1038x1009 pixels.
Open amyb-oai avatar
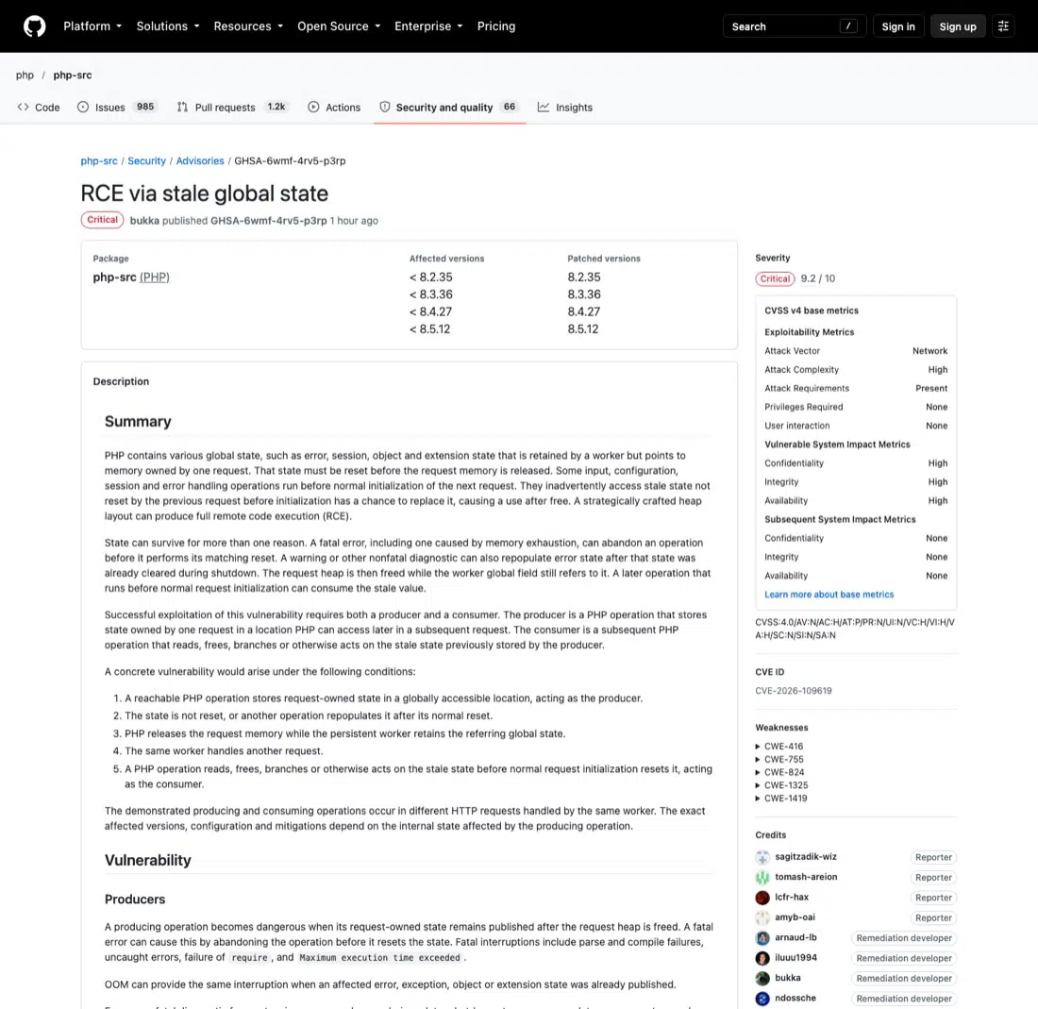tap(762, 917)
